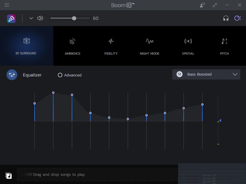Minimize the Boom 3D window

pyautogui.click(x=227, y=5)
